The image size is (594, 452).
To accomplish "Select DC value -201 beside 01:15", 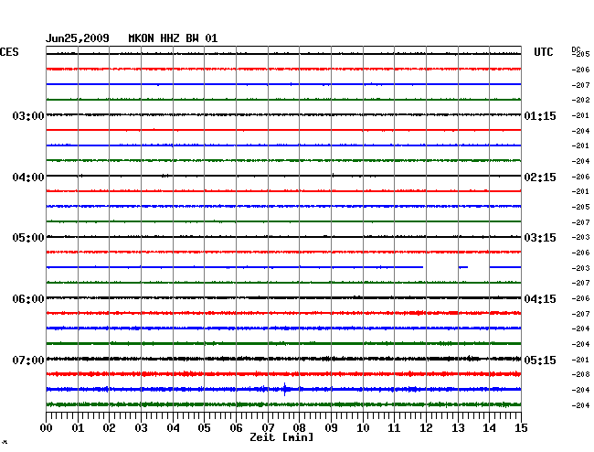I will 580,115.
